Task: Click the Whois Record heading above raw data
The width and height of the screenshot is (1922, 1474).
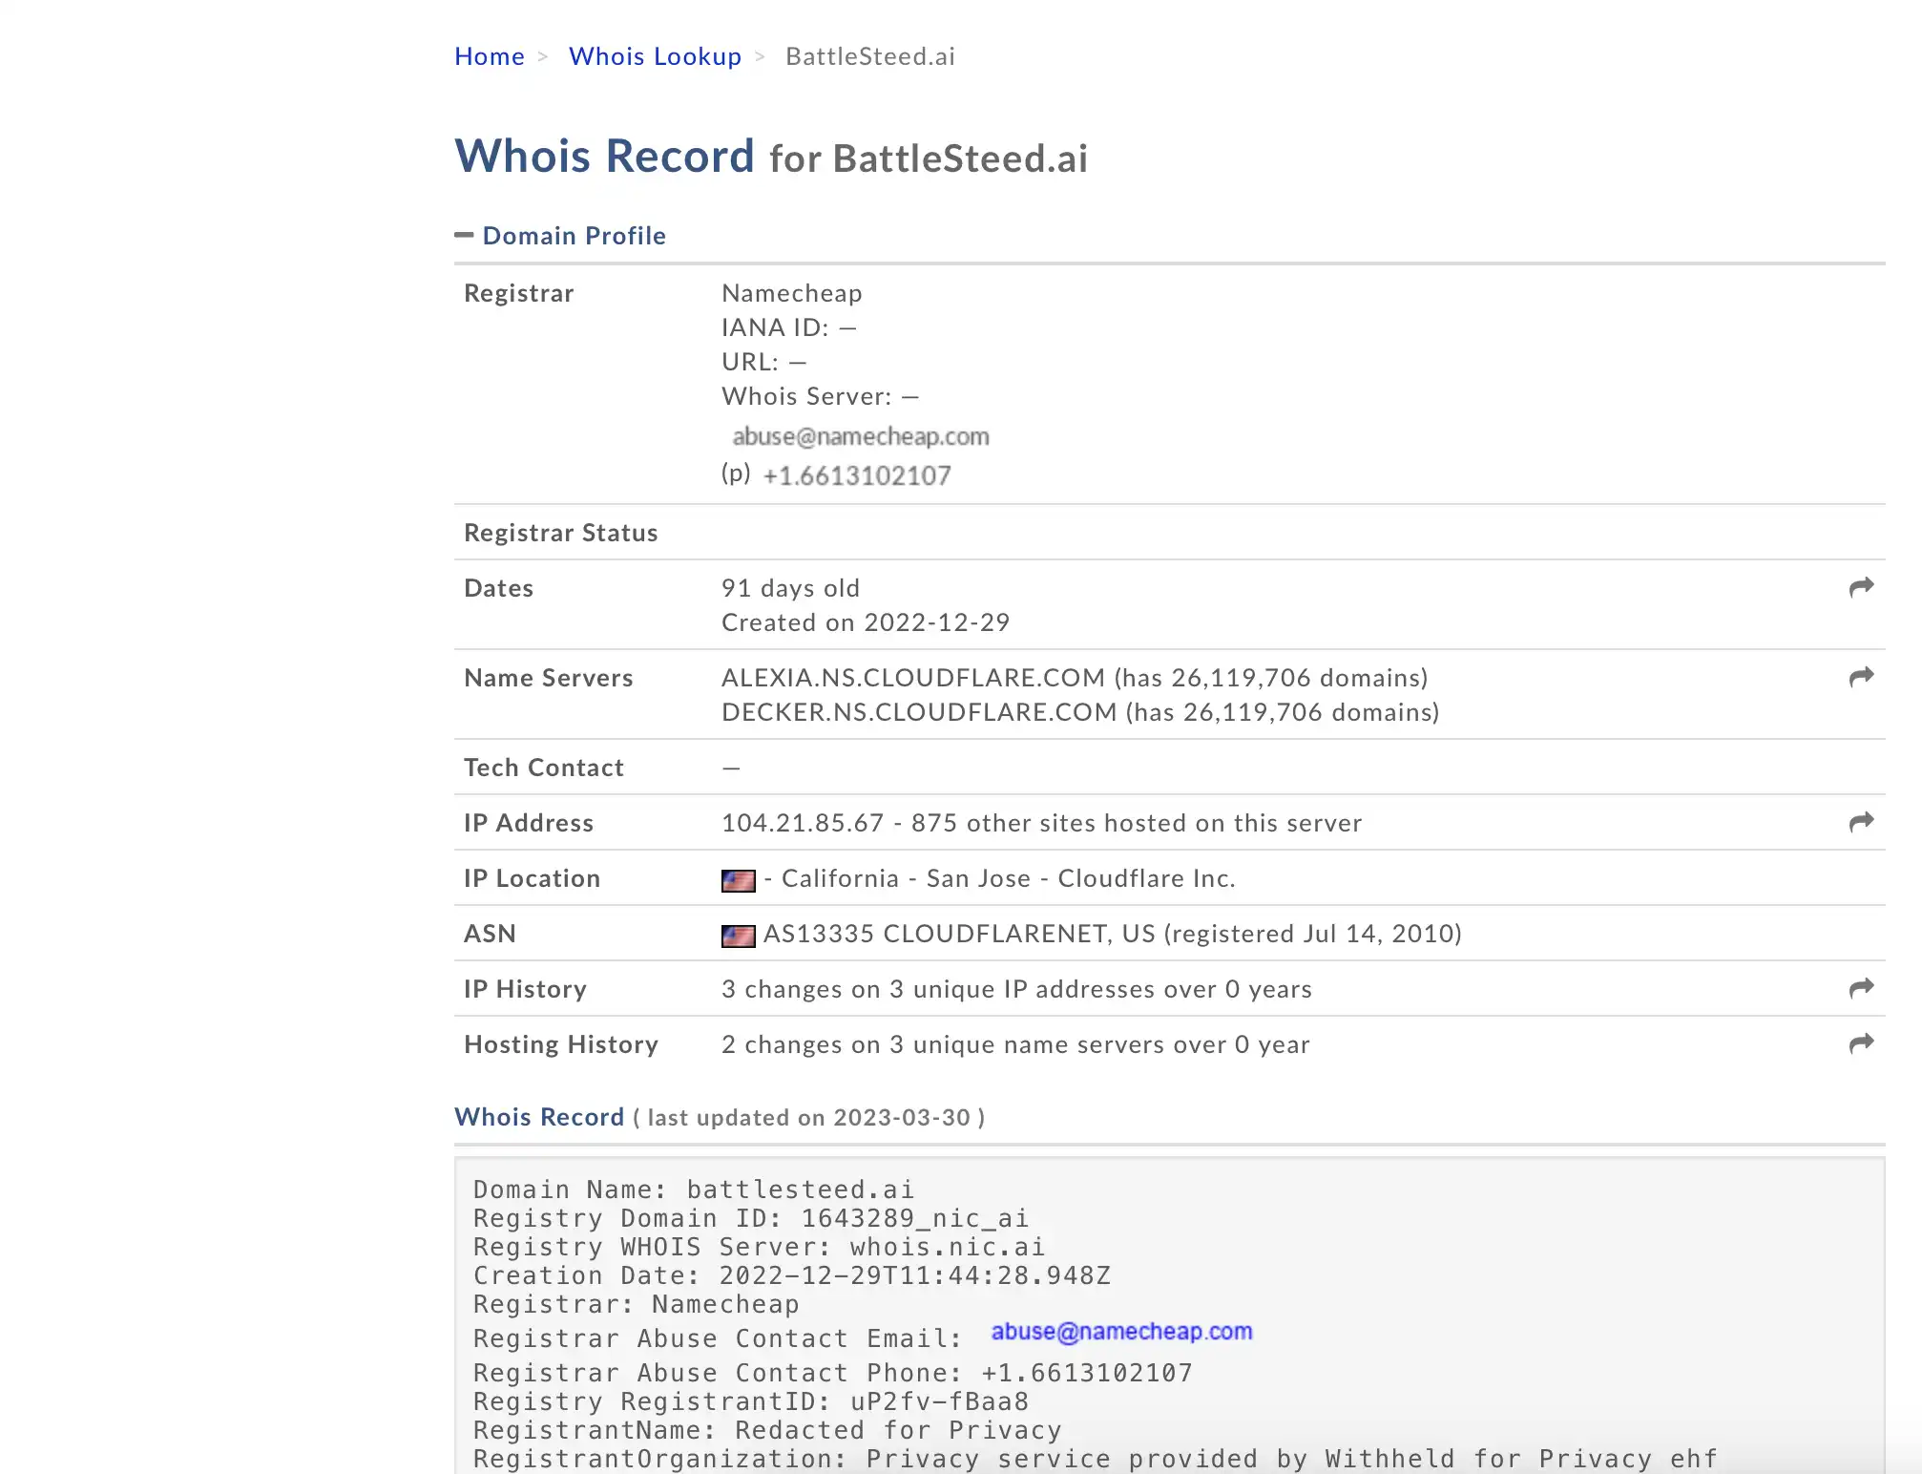Action: (539, 1117)
